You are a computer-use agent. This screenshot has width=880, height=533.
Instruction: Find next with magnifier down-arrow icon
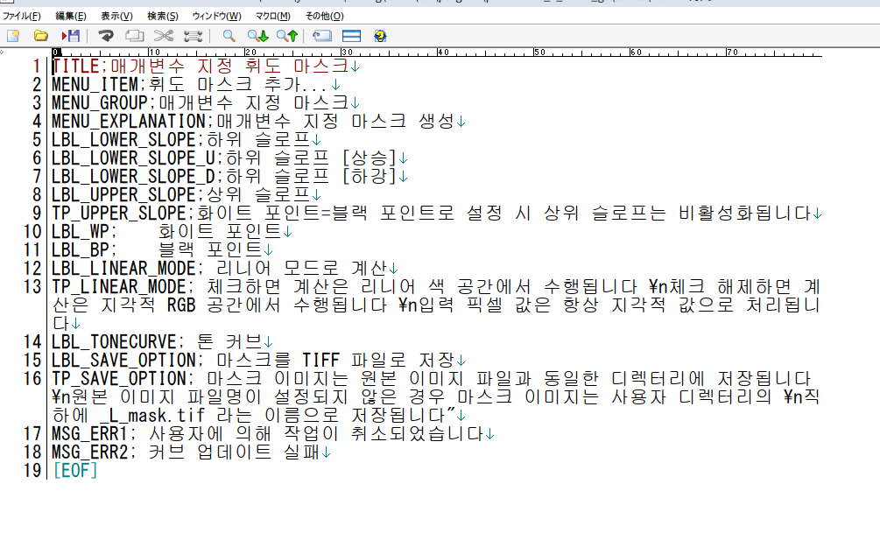click(x=258, y=37)
